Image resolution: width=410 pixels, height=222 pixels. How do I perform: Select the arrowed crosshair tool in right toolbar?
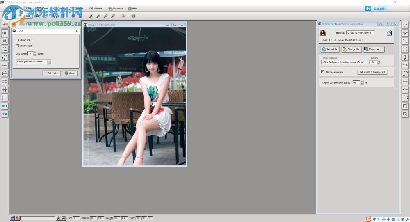[405, 89]
